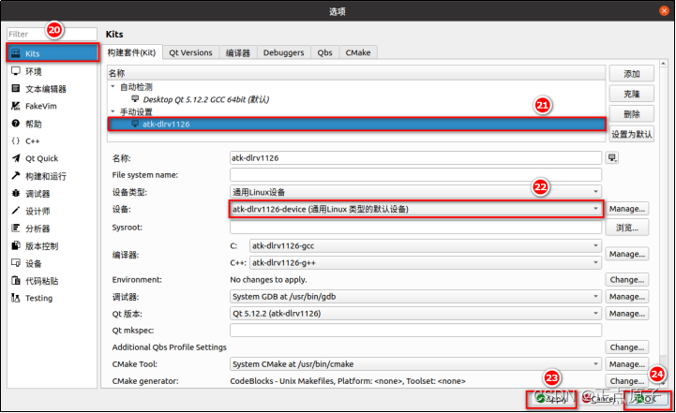
Task: Click the Qt mkspec input field
Action: click(415, 331)
